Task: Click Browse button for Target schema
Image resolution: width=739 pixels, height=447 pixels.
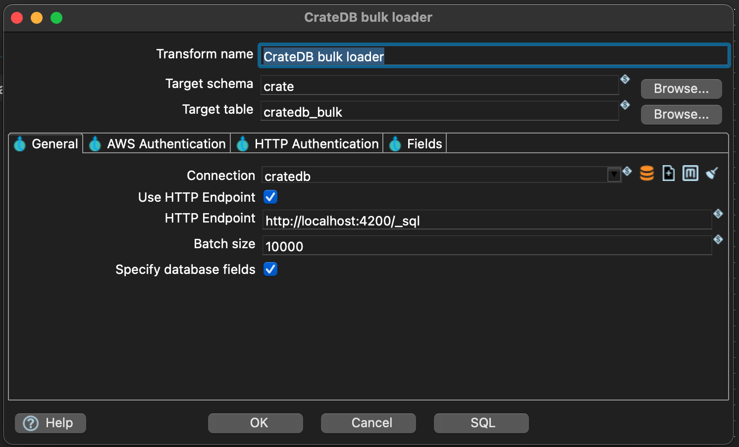Action: (x=681, y=89)
